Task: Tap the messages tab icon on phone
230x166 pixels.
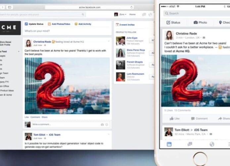Action: (x=190, y=144)
